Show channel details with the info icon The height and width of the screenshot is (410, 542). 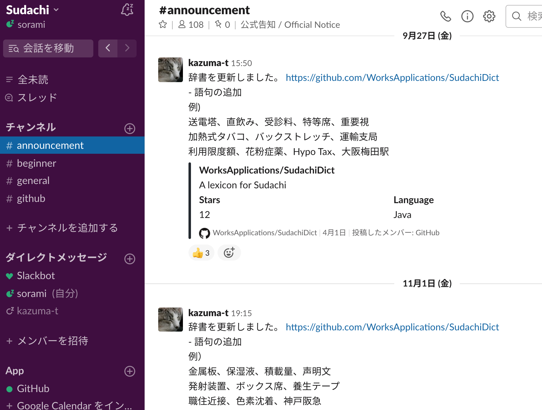(467, 16)
